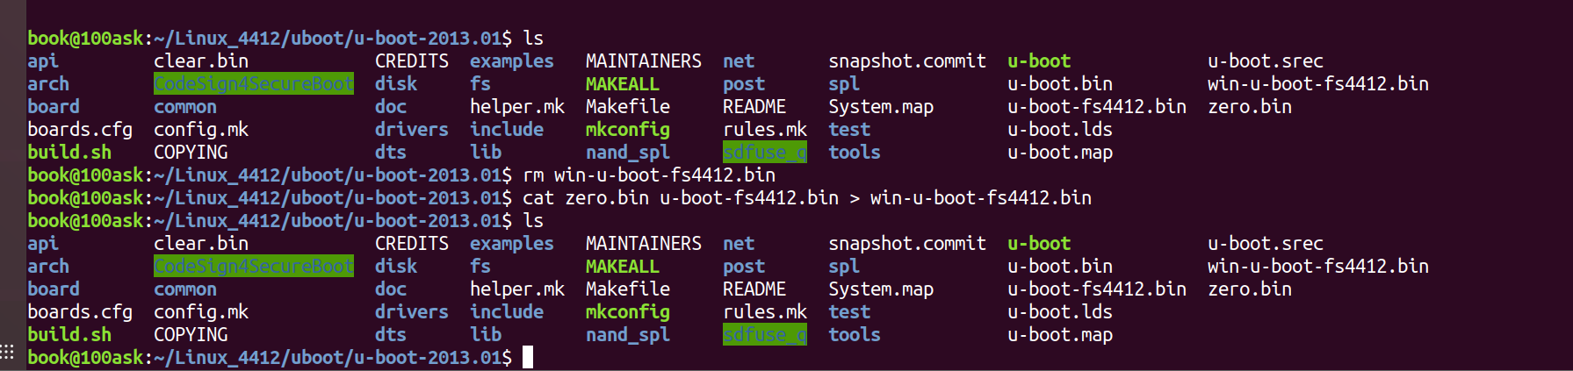Screen dimensions: 1573x371
Task: Click 'zero.bin' file name in the first listing
Action: pyautogui.click(x=1250, y=106)
